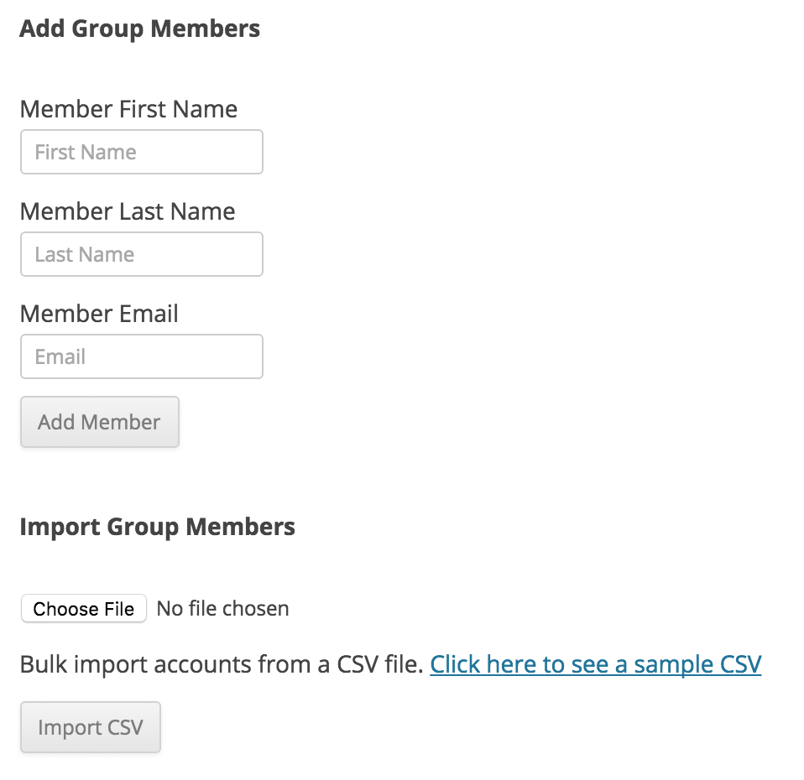The image size is (804, 780).
Task: Click inside the First Name input field
Action: [141, 152]
